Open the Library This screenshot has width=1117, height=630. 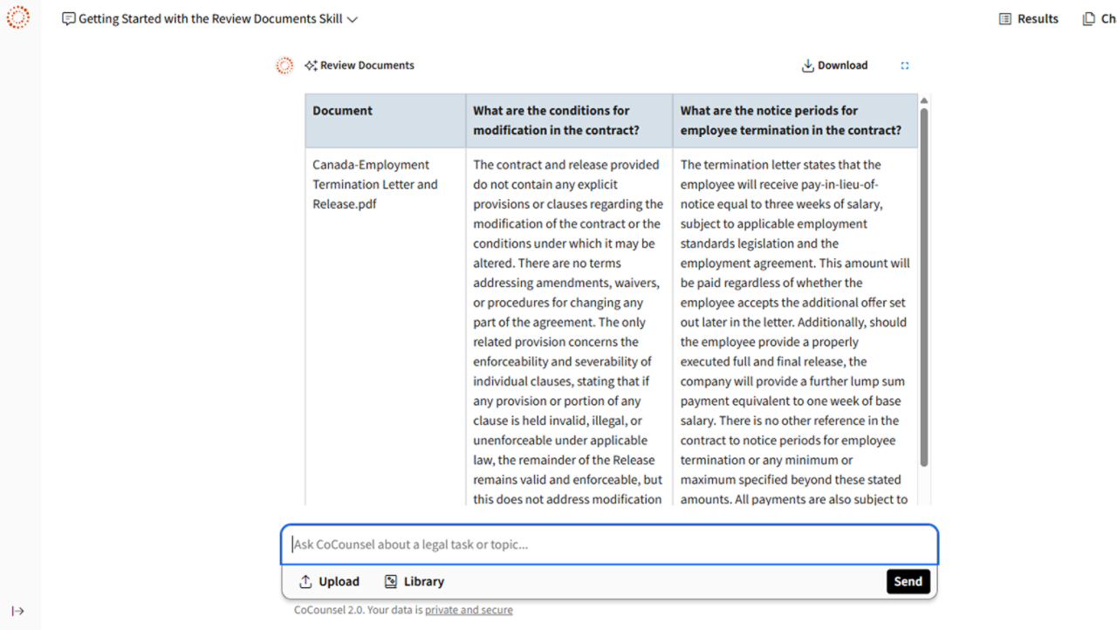point(415,582)
